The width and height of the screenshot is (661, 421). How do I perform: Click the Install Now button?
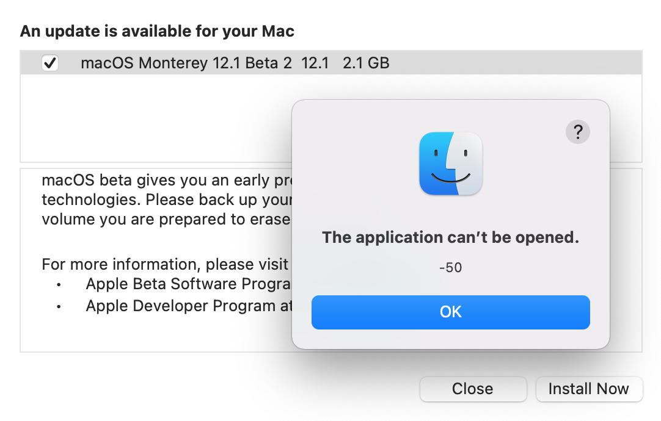click(588, 389)
